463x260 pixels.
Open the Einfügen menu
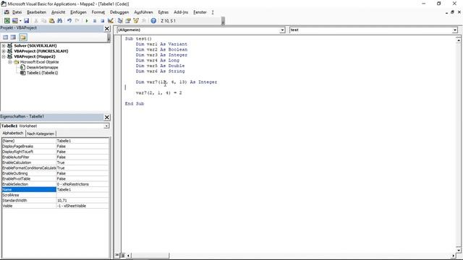78,12
